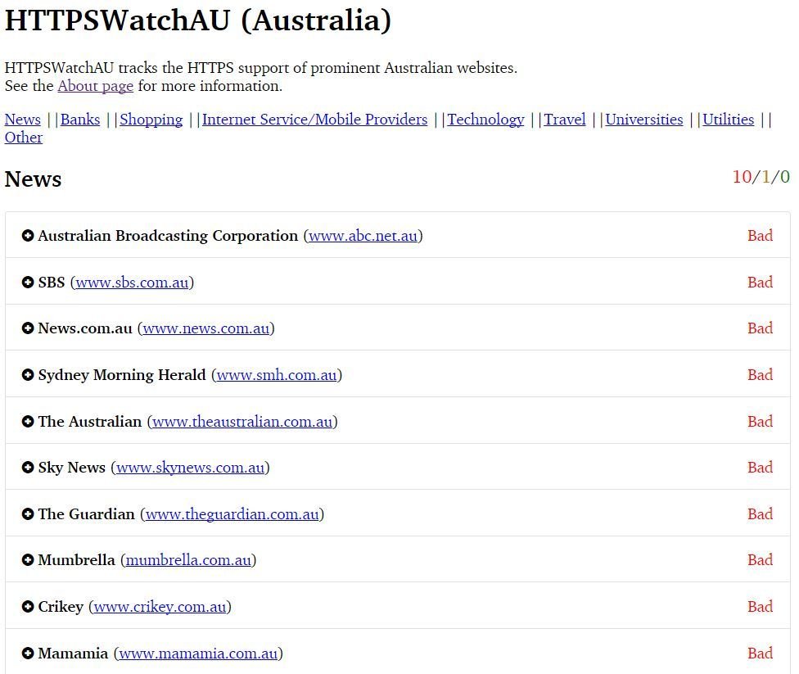799x674 pixels.
Task: Expand the Crikey row plus icon
Action: click(x=28, y=607)
